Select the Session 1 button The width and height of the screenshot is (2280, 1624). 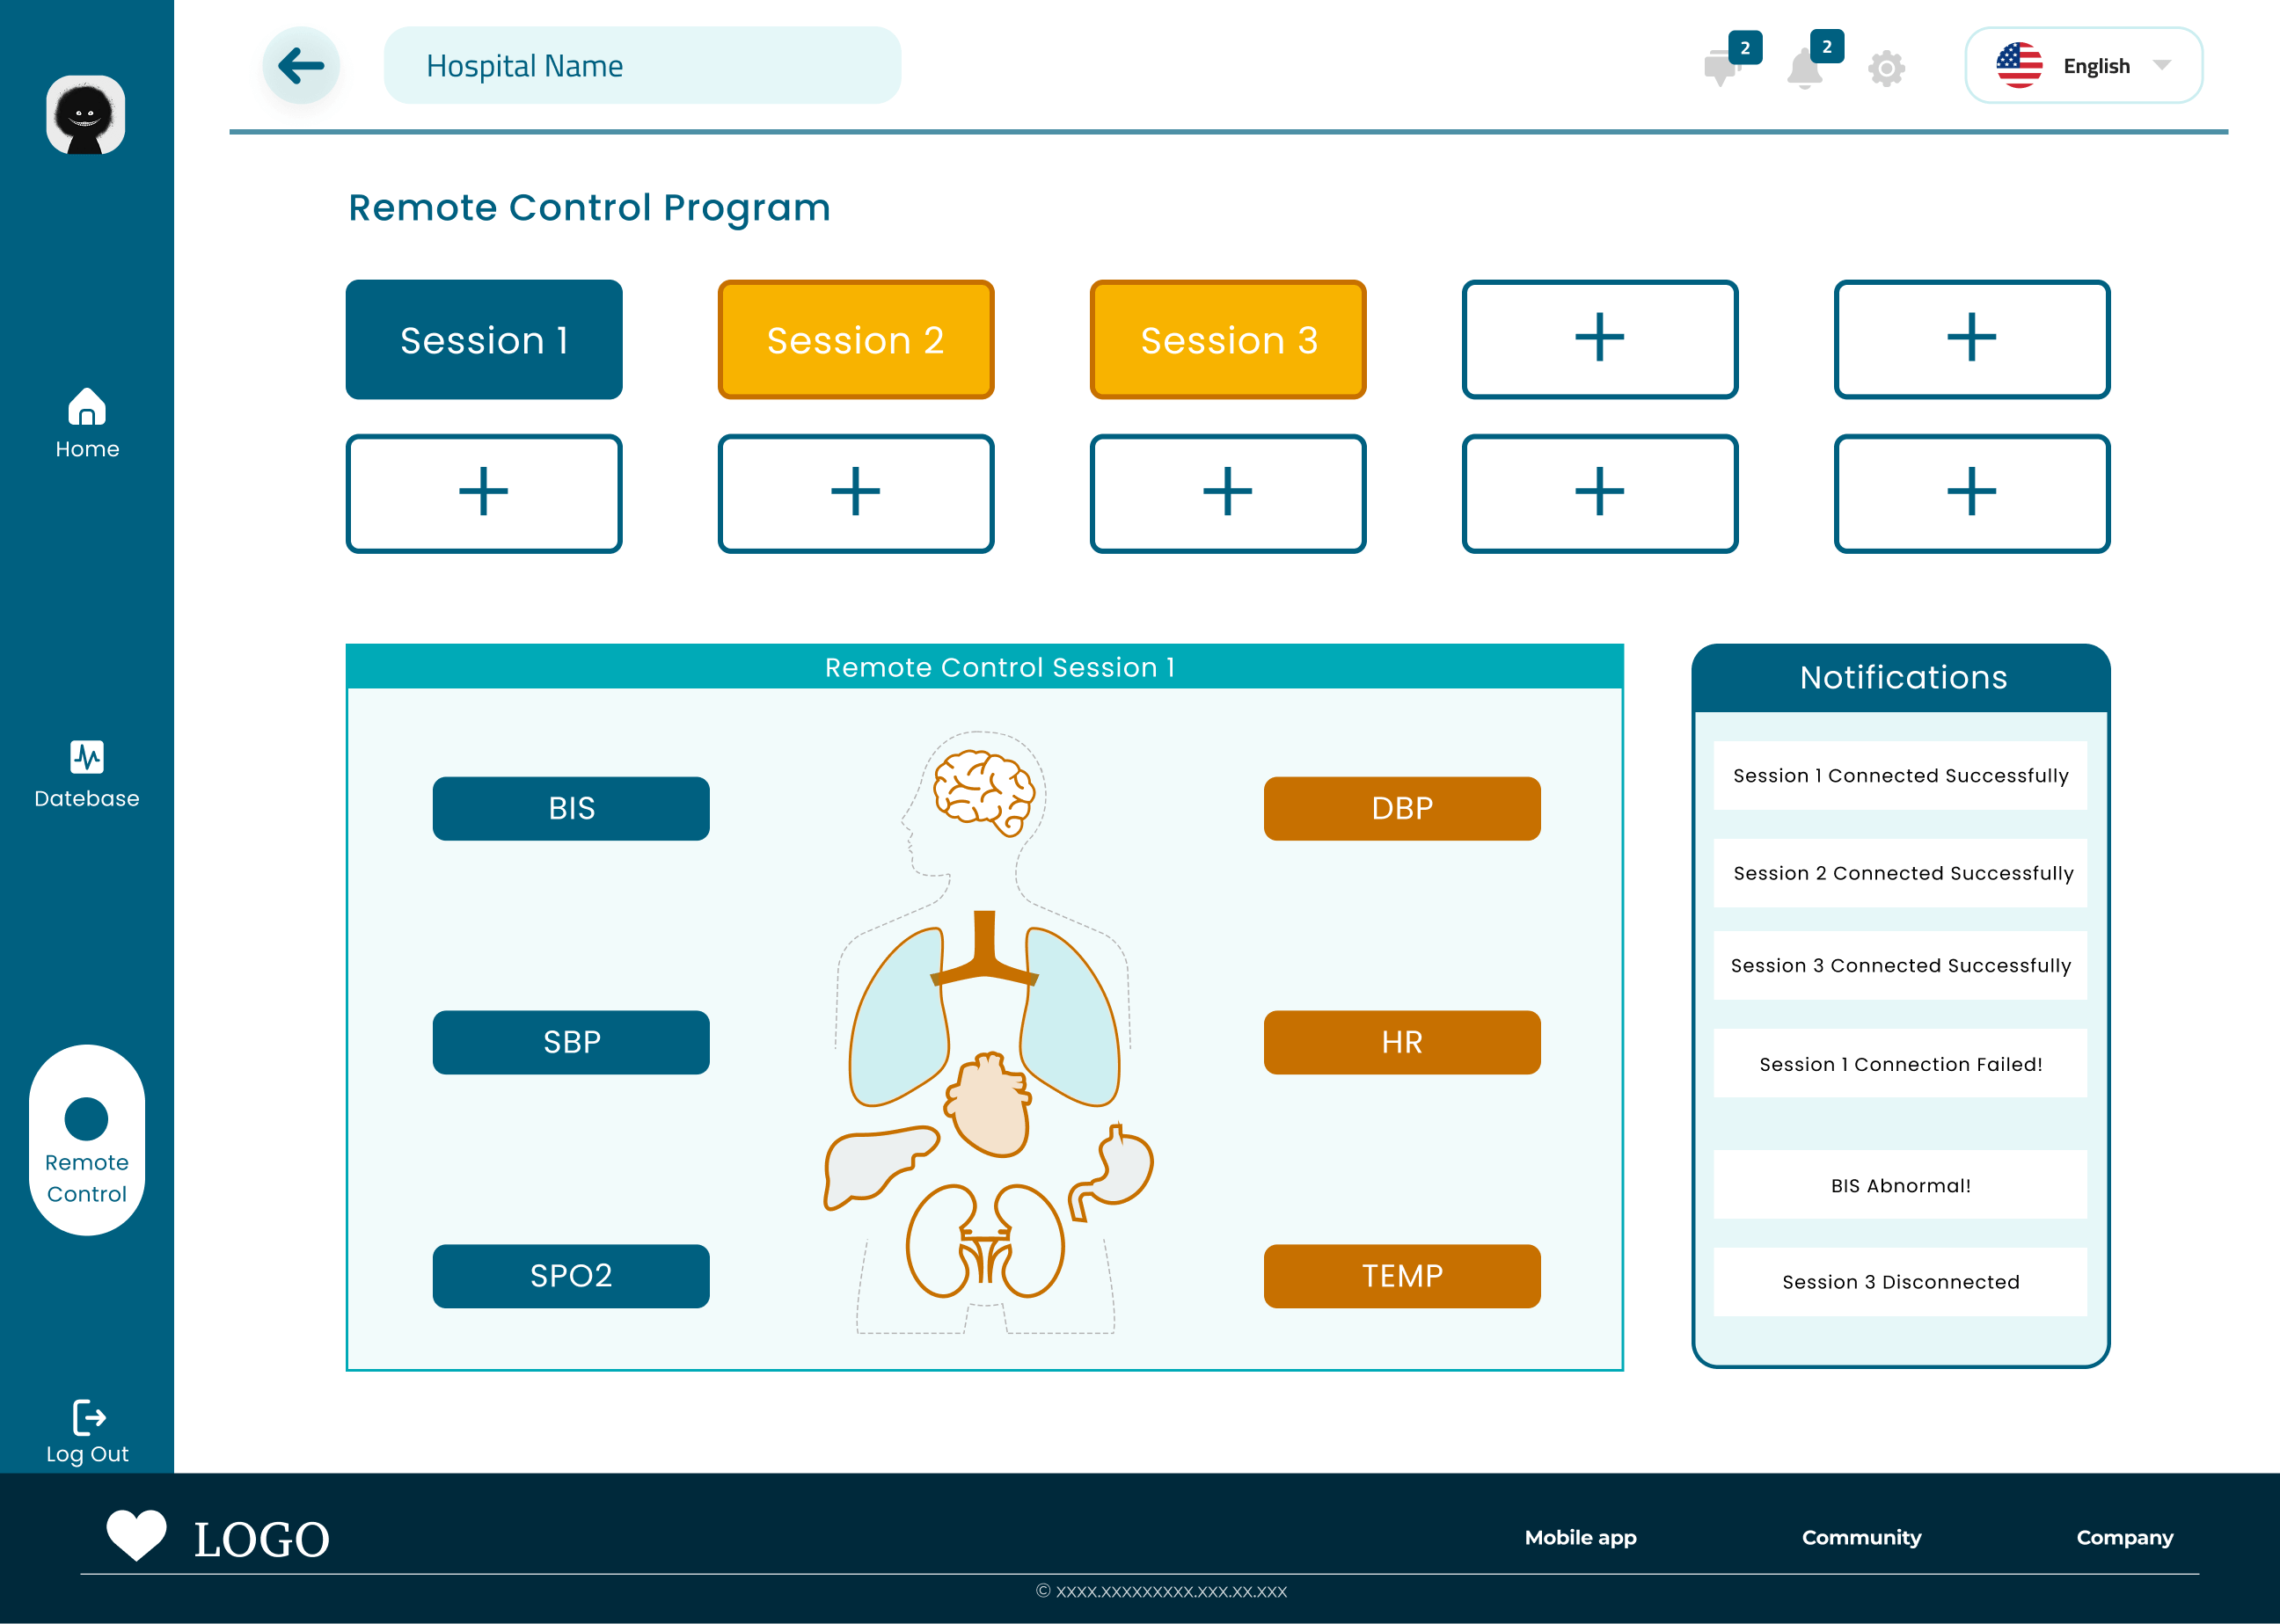(484, 340)
